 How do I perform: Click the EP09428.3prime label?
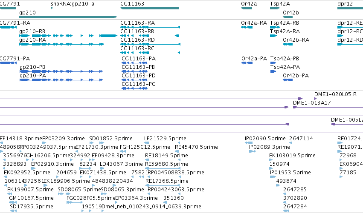pos(113,156)
